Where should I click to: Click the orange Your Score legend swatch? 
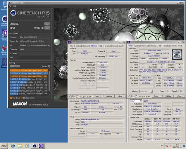[x=11, y=98]
